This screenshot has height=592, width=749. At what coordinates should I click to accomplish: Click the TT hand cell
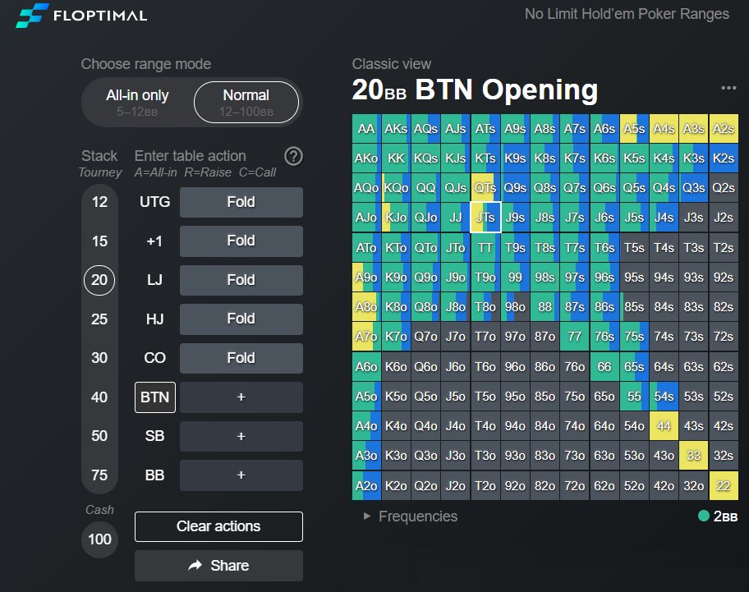485,248
